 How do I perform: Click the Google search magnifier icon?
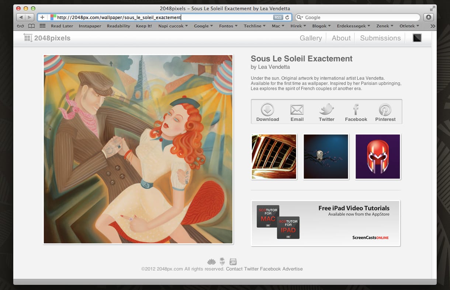(300, 17)
